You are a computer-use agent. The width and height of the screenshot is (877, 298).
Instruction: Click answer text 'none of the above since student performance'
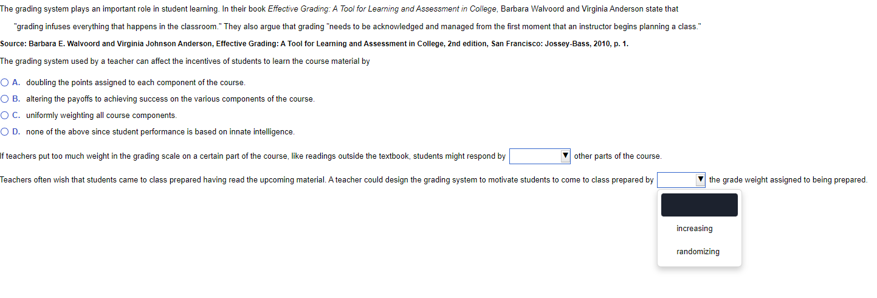point(160,131)
